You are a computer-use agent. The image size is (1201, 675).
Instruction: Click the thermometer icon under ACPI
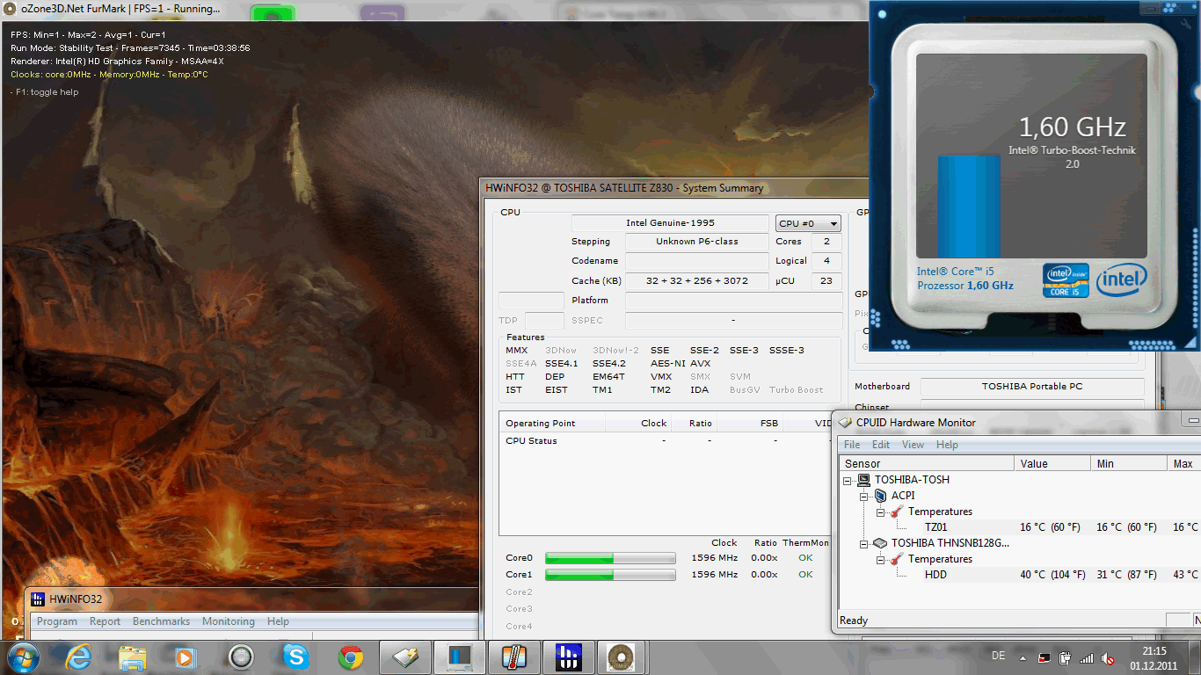(x=897, y=512)
